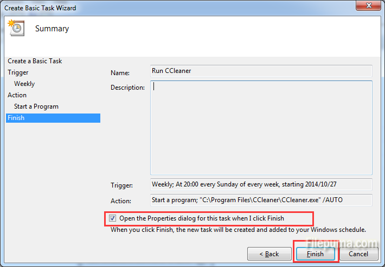The width and height of the screenshot is (385, 267).
Task: Select the Action step in sidebar
Action: coord(17,95)
